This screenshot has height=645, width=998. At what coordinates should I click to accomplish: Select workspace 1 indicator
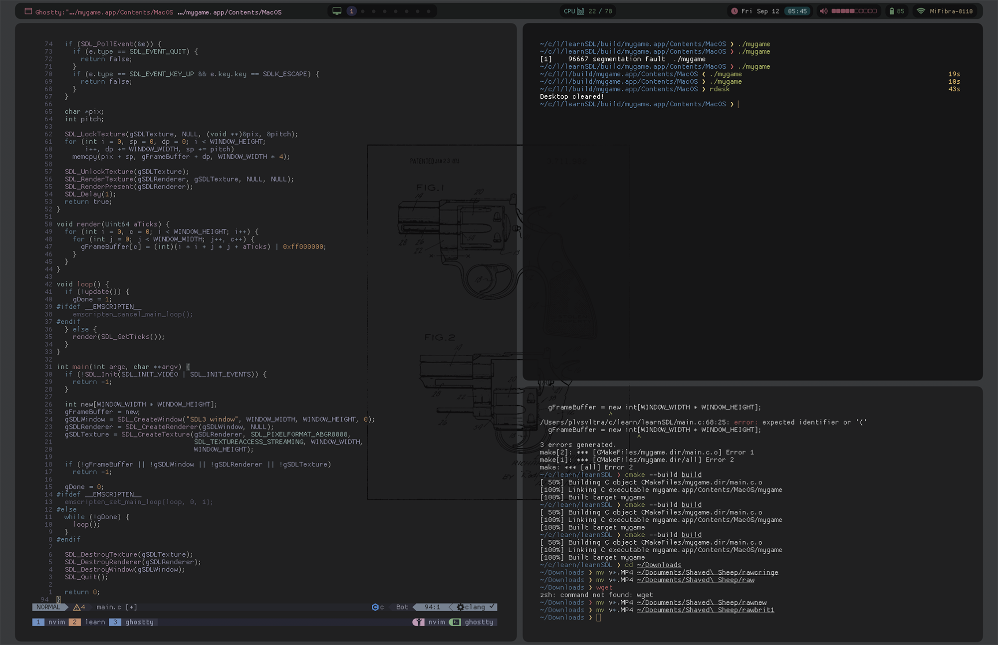point(352,11)
